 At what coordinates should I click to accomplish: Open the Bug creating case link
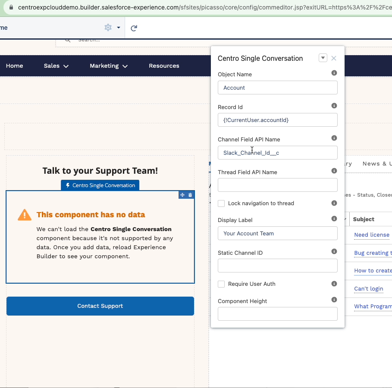373,253
